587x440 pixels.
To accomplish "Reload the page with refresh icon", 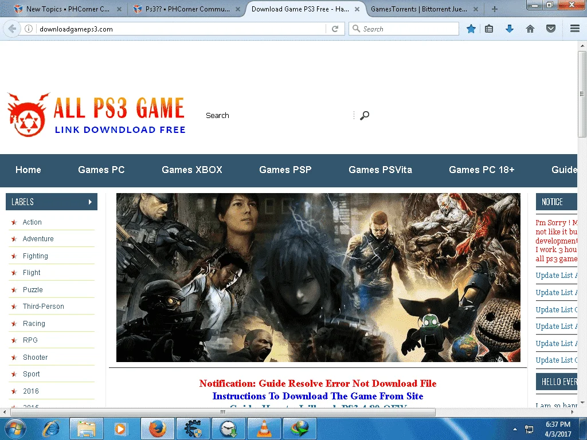I will tap(335, 29).
